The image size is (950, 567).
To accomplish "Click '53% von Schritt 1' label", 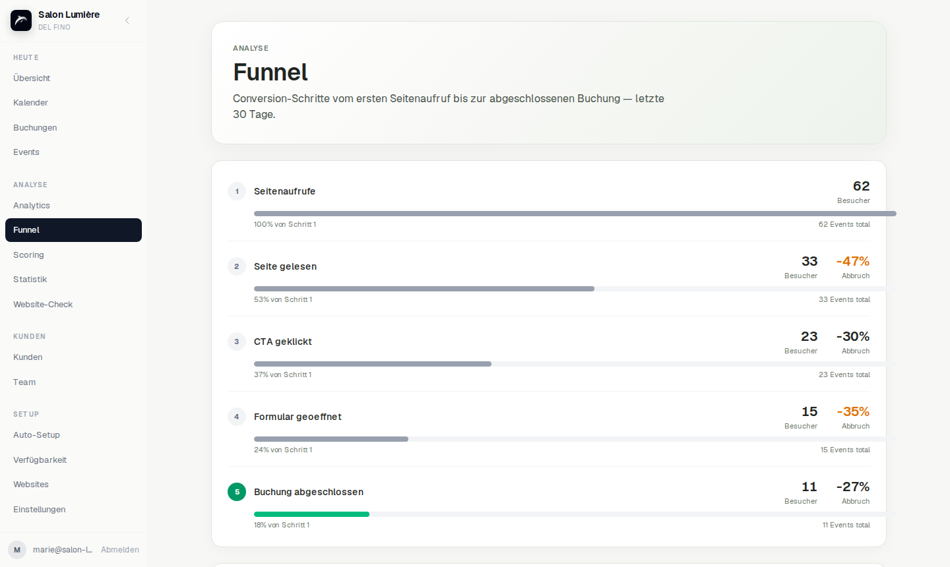I will click(x=283, y=300).
